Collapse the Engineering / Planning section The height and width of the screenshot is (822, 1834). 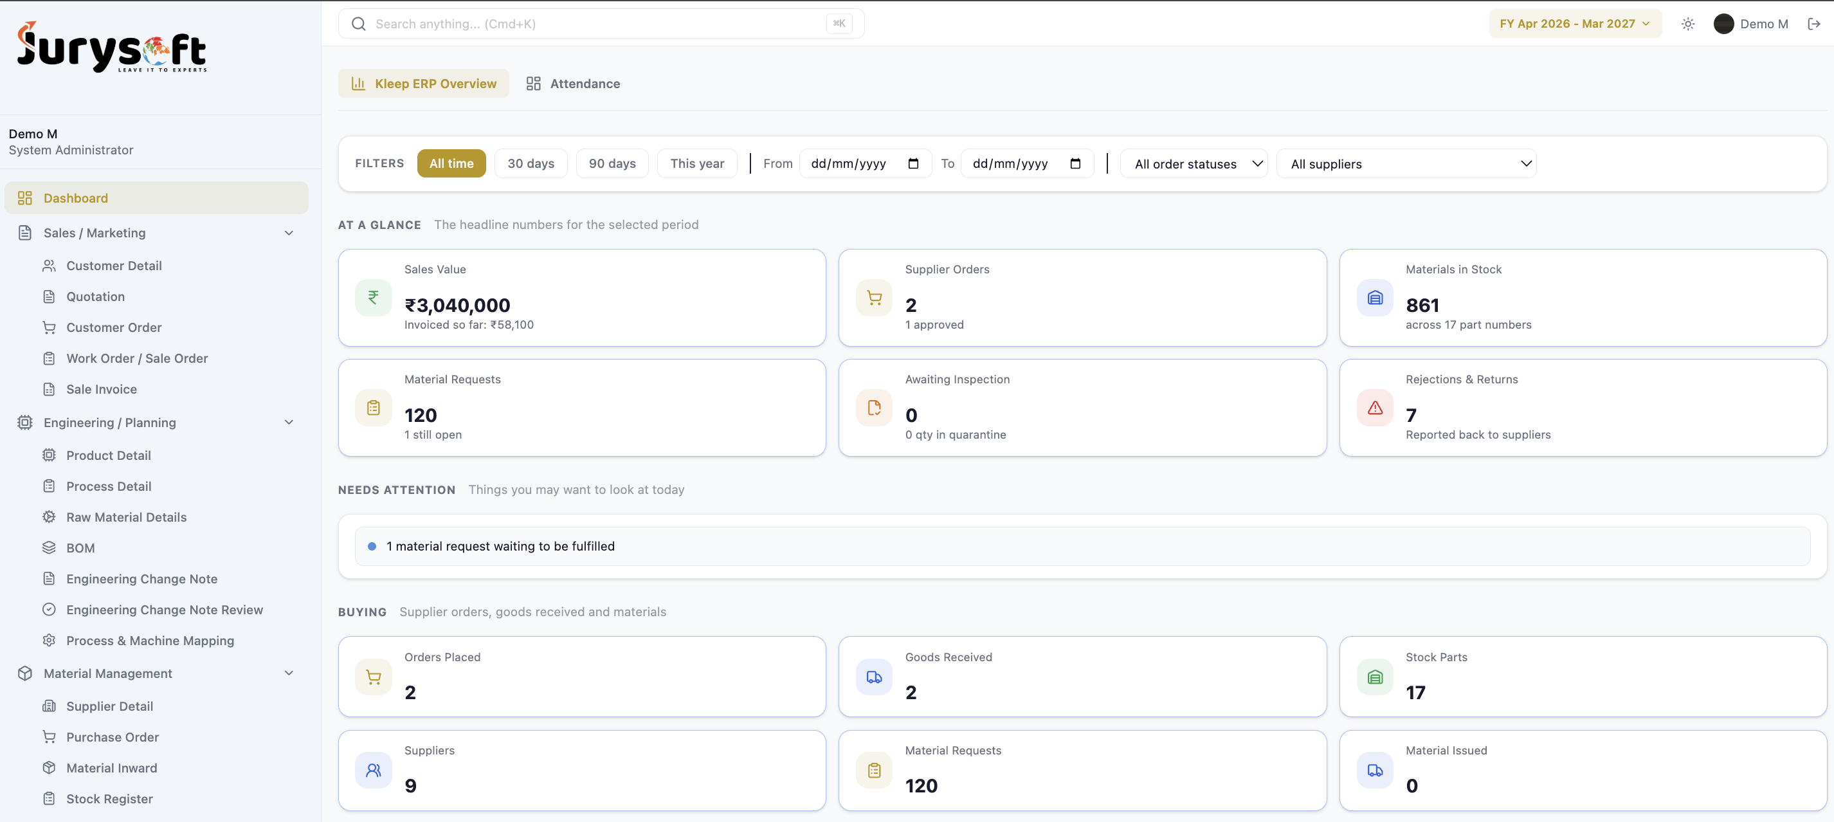(157, 423)
